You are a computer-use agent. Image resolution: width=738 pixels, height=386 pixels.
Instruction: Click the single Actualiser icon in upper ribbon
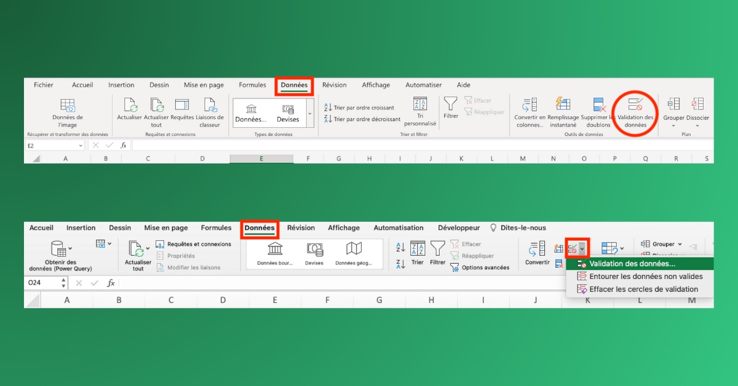tap(130, 105)
